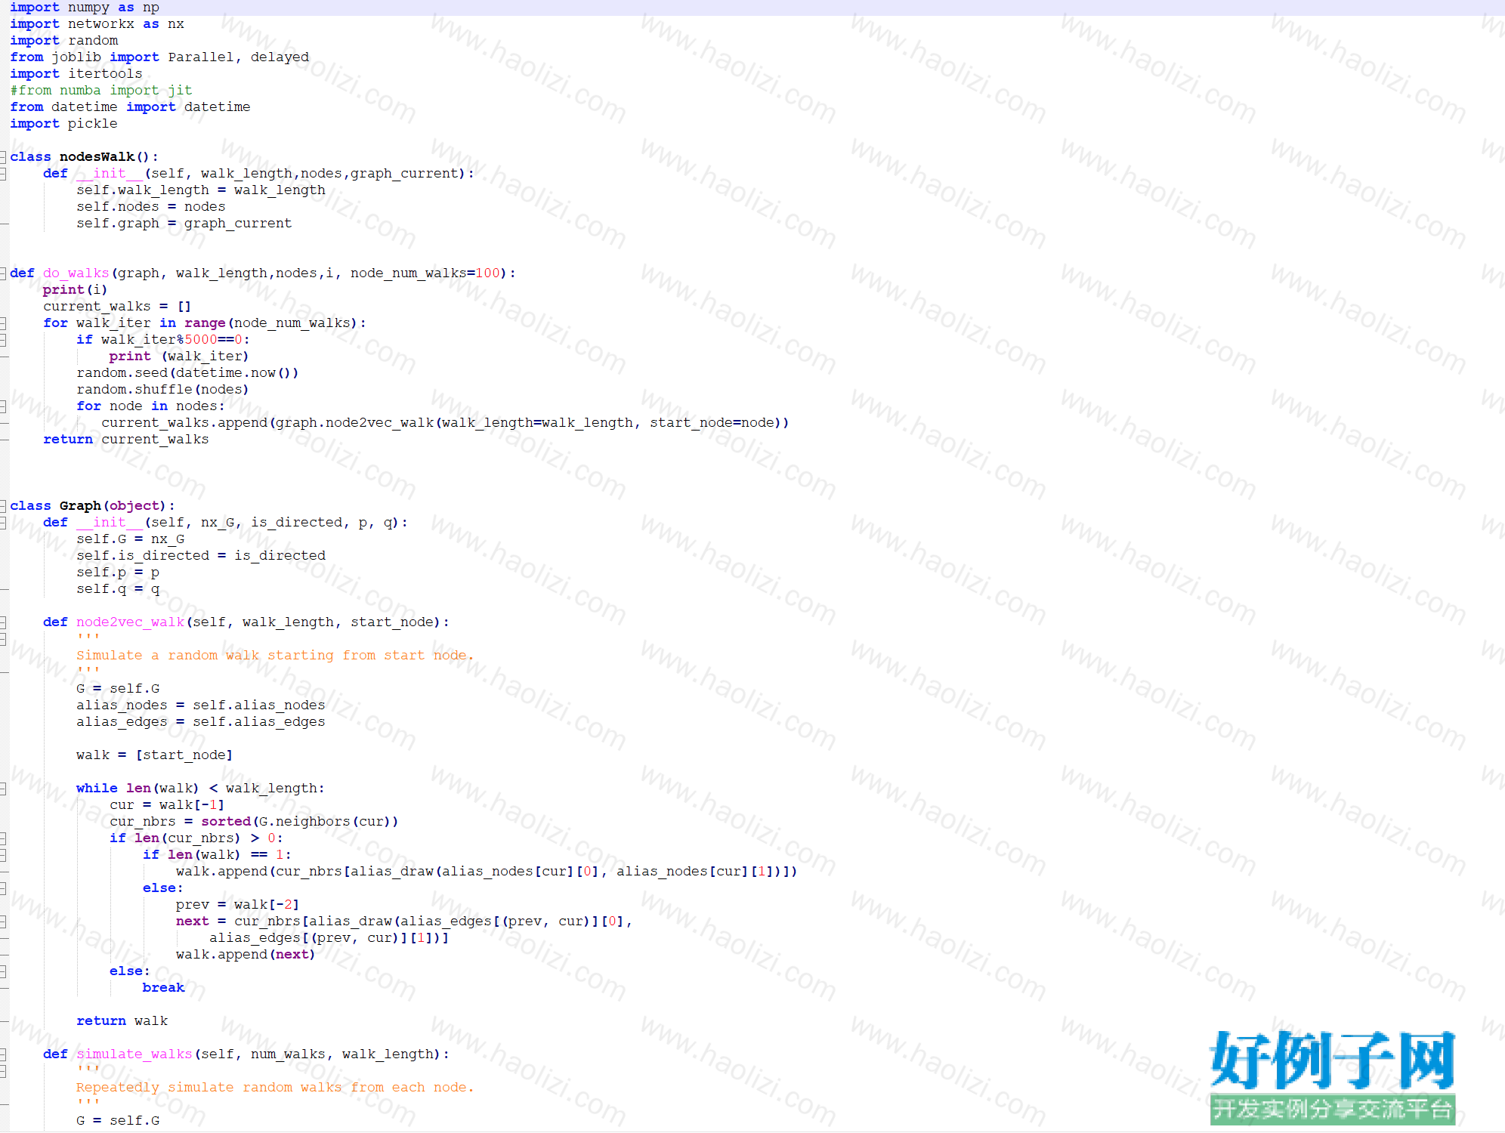
Task: Click 'self.walk_length = walk_length' line
Action: 201,190
